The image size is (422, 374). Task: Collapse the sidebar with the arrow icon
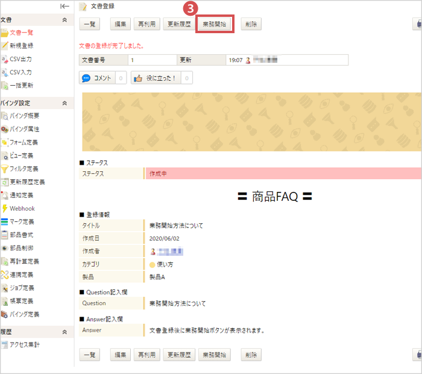point(65,6)
